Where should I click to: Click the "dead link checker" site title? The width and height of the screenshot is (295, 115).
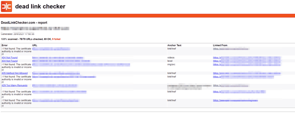click(x=40, y=6)
